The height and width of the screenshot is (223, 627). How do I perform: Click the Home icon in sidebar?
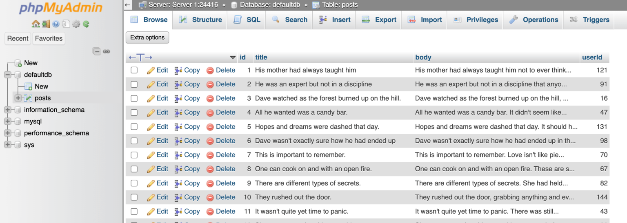(x=36, y=24)
